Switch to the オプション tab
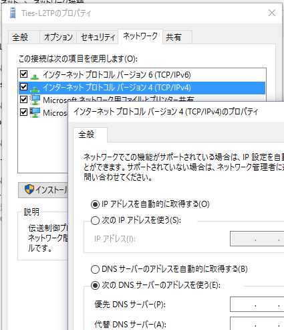 [x=58, y=37]
